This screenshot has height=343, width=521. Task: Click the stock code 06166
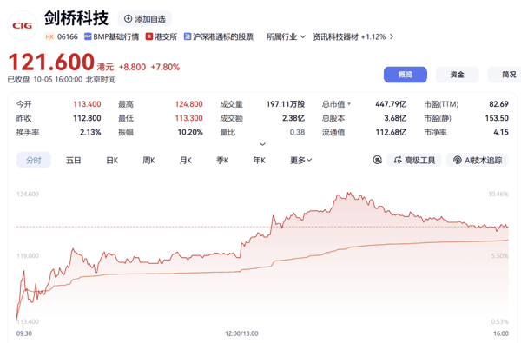68,36
